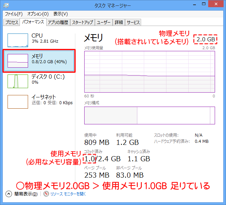This screenshot has width=226, height=205.
Task: Click the スロットの使用 N/A value
Action: [199, 135]
